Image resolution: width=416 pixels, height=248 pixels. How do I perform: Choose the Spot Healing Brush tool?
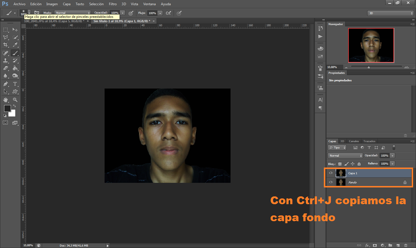(x=5, y=53)
